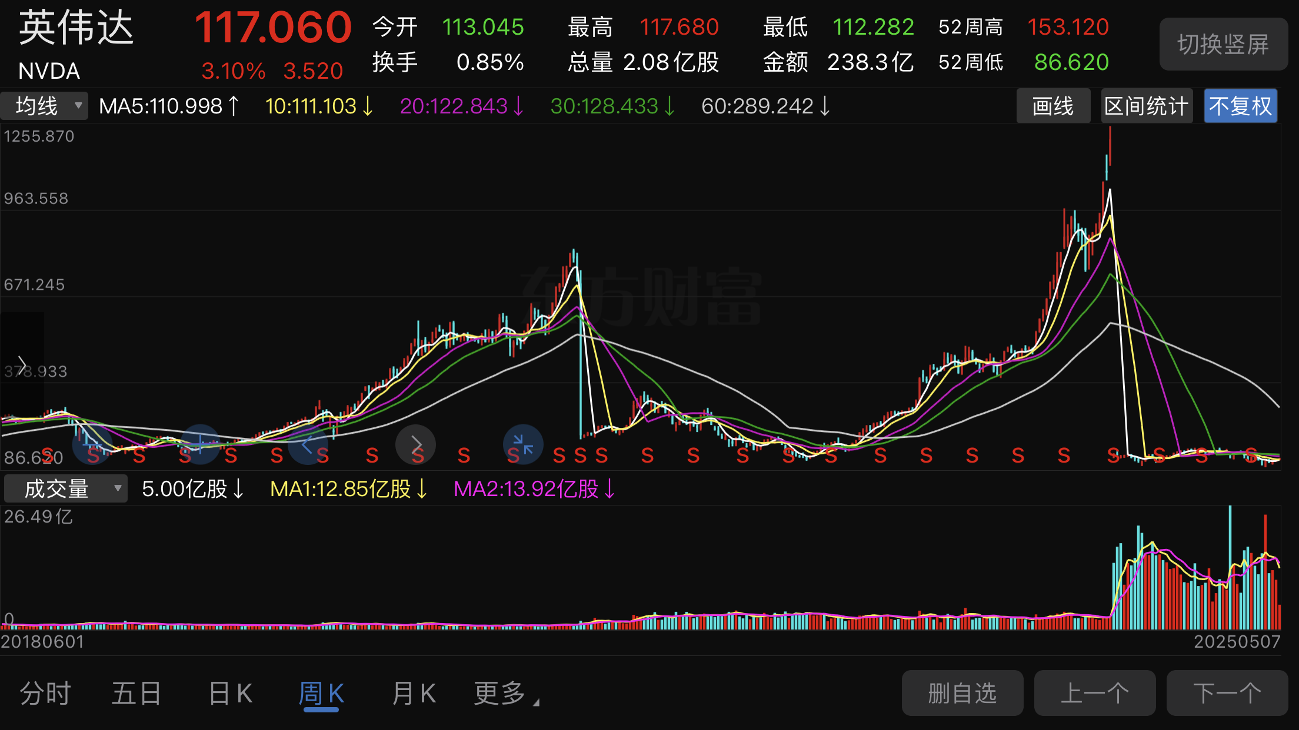Tap the 最高 value 117.680
The height and width of the screenshot is (730, 1299).
(x=679, y=27)
